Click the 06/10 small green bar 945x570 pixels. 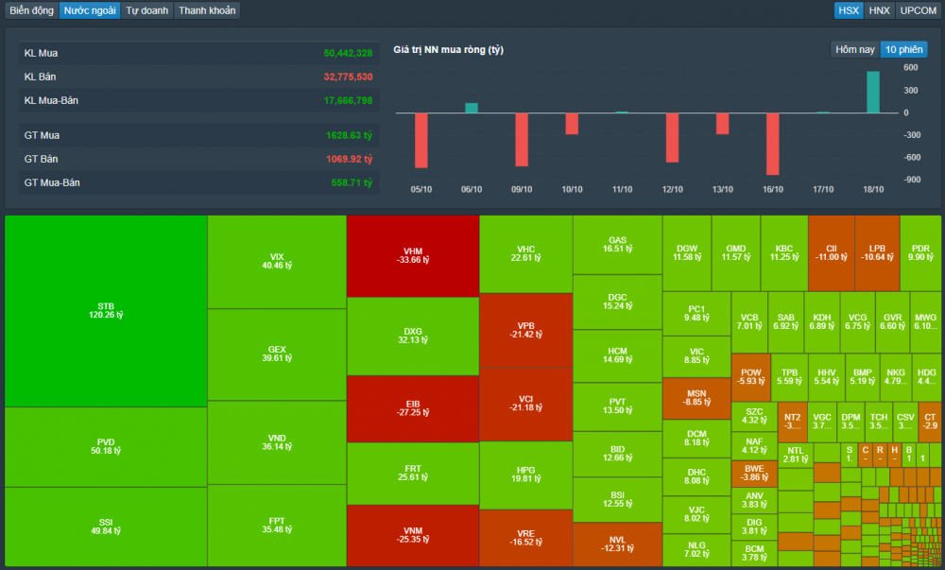(x=472, y=108)
